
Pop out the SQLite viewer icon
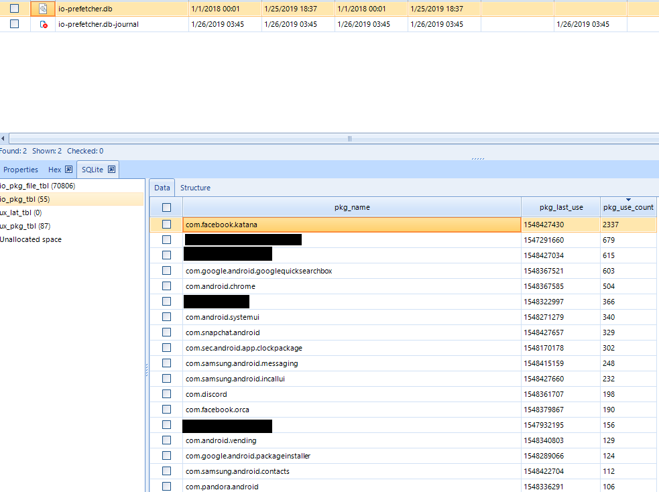coord(111,170)
